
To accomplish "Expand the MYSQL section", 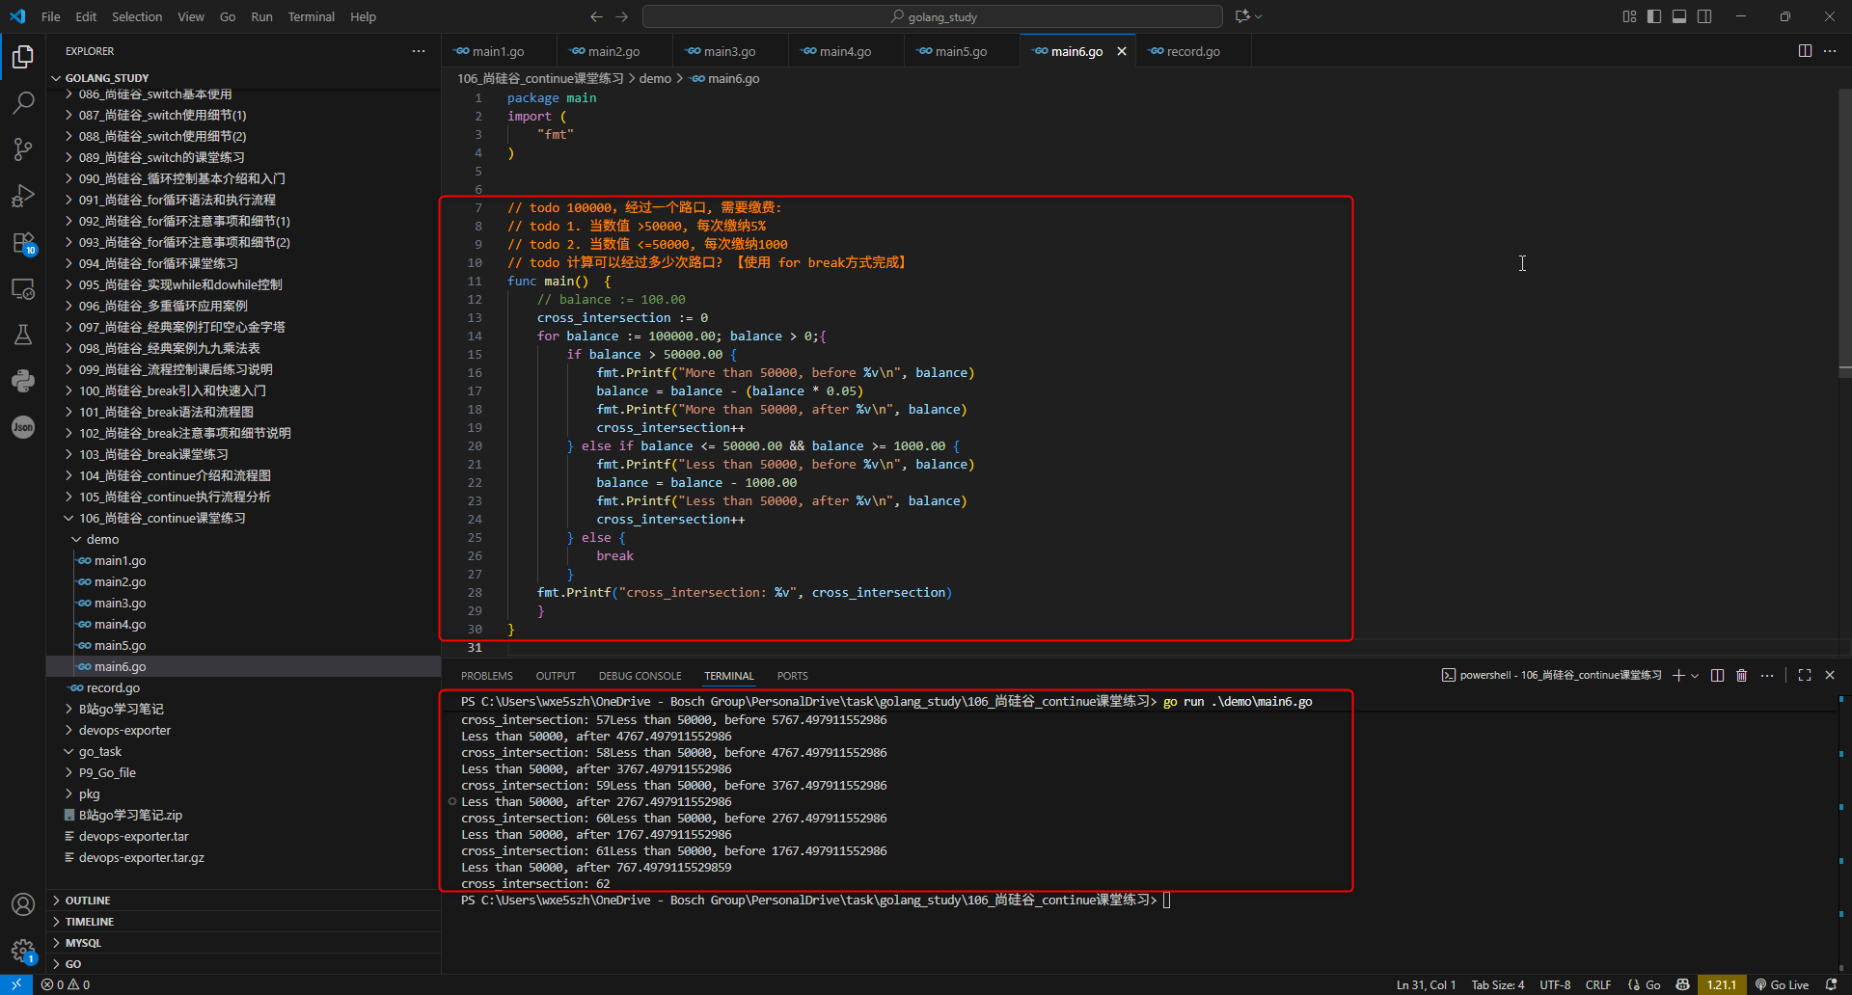I will (243, 943).
